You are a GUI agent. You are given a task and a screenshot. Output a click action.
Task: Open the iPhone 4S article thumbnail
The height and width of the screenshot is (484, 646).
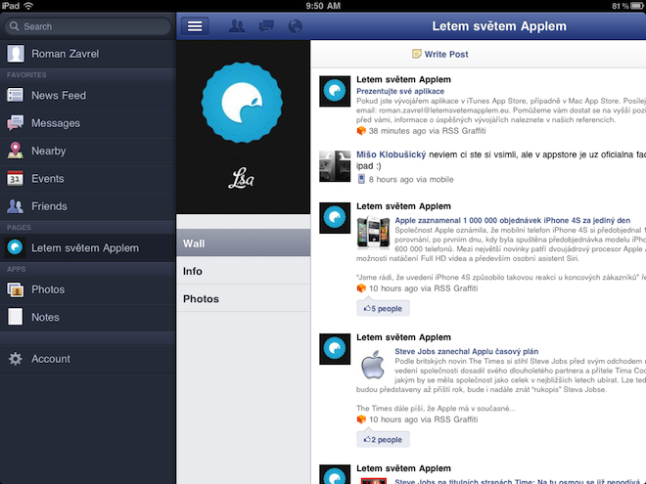373,233
